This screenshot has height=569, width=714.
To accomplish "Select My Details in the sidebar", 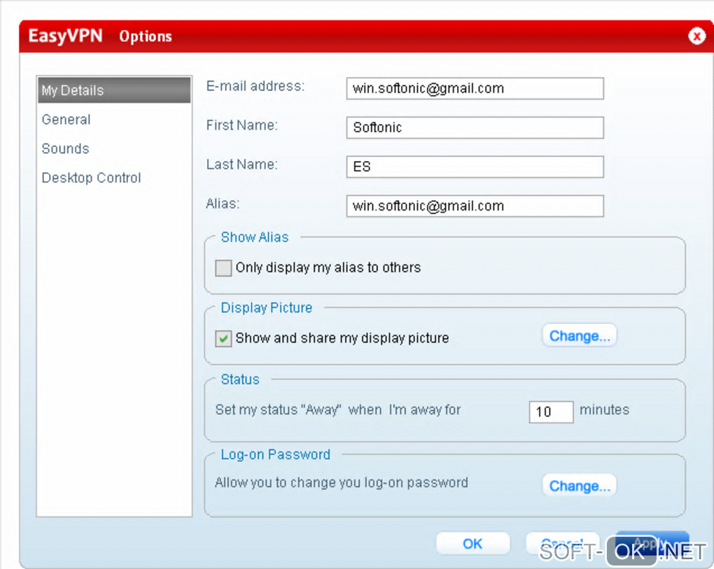I will 114,90.
